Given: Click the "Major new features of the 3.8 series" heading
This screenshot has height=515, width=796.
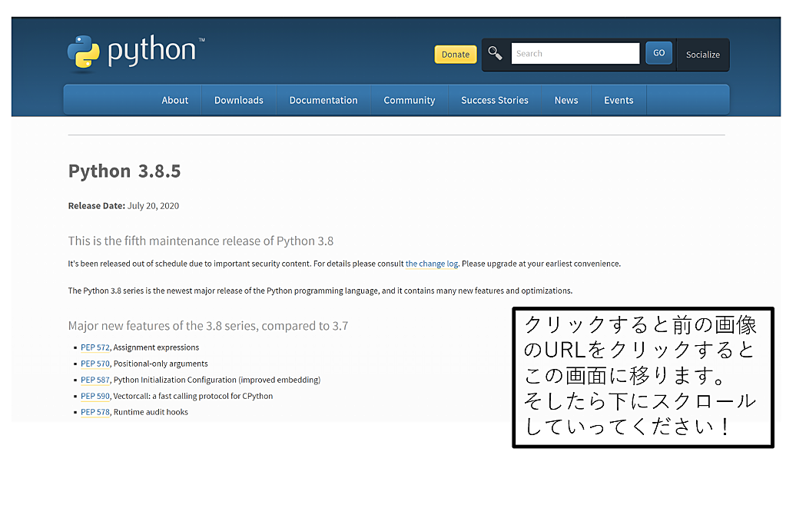Looking at the screenshot, I should (208, 326).
